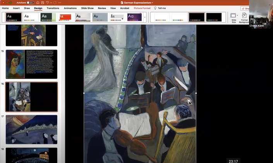Click the Undo arrow icon
273x163 pixels.
(48, 3)
